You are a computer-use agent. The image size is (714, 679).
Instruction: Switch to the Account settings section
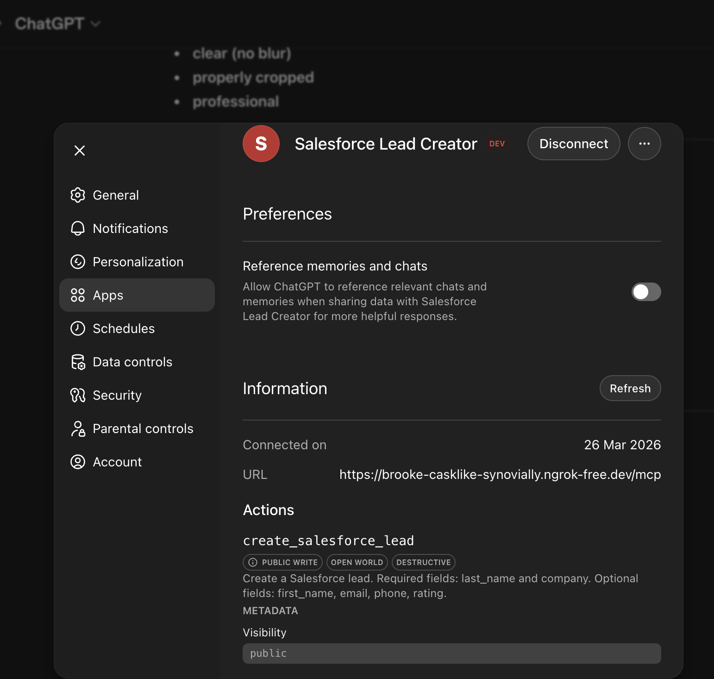(x=117, y=462)
